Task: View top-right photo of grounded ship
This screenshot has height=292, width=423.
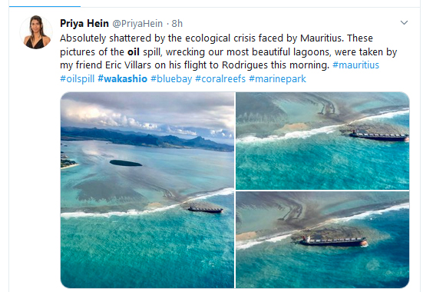Action: [x=322, y=141]
